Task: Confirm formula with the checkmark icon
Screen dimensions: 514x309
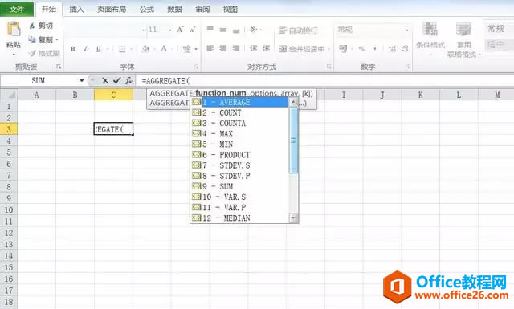Action: pyautogui.click(x=116, y=80)
